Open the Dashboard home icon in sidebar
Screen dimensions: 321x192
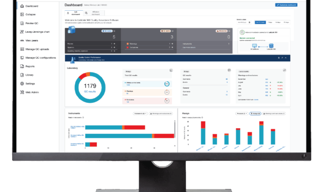pos(22,6)
